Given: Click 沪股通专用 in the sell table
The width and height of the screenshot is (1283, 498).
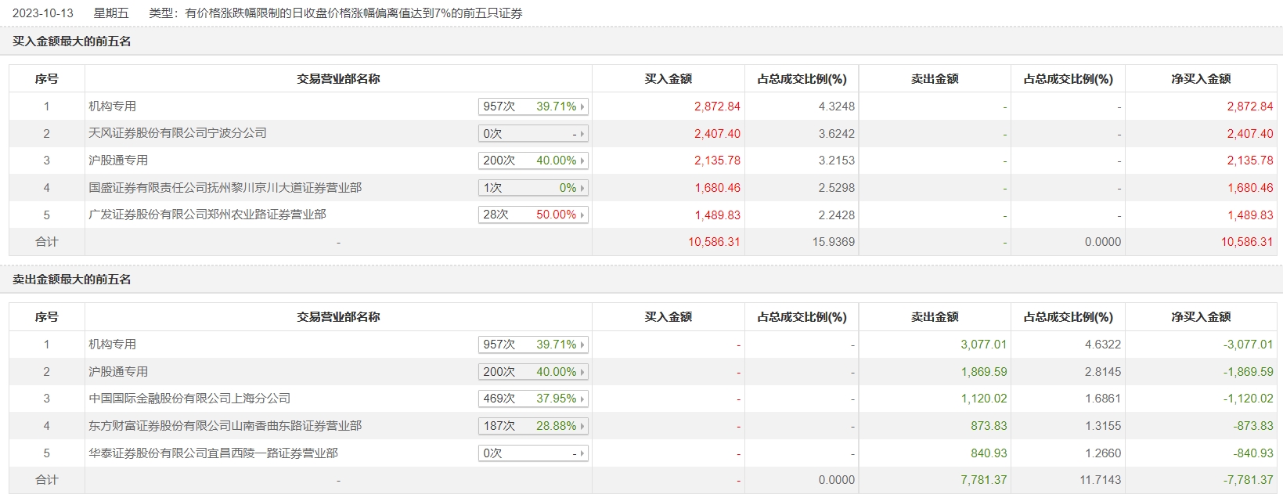Looking at the screenshot, I should 118,372.
